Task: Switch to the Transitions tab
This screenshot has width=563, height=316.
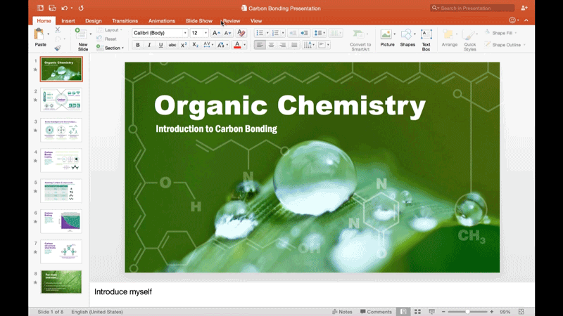Action: click(x=125, y=21)
